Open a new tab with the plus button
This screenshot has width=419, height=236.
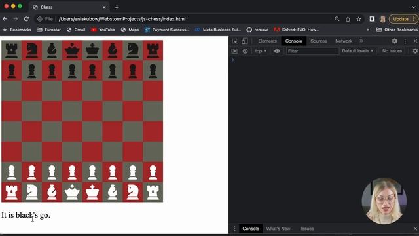point(117,7)
